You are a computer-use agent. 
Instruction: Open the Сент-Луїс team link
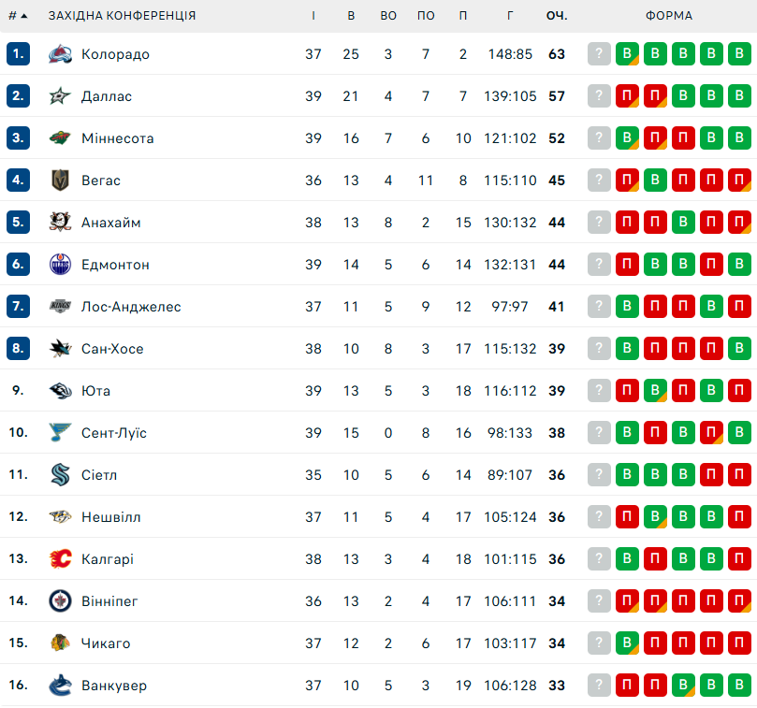click(114, 433)
